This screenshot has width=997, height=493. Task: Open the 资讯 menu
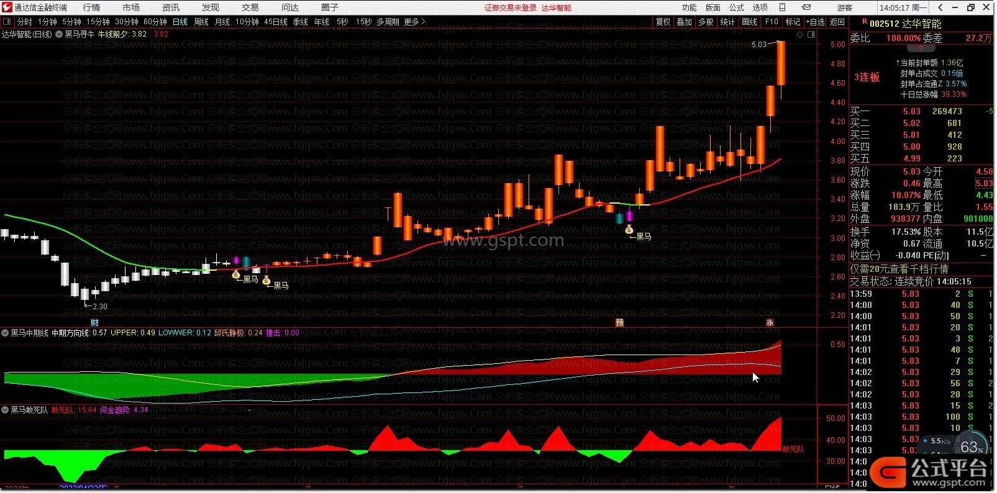coord(171,7)
